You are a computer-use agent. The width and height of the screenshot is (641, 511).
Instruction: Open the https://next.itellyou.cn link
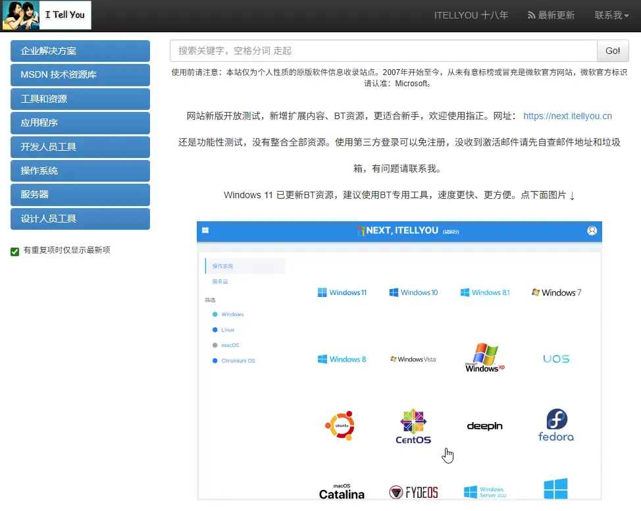pyautogui.click(x=567, y=116)
